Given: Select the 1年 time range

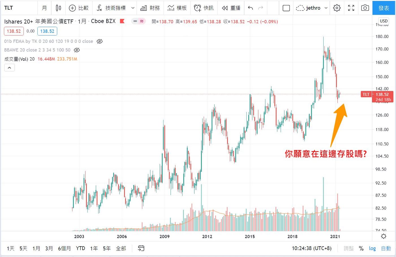Looking at the screenshot, I should 94,248.
